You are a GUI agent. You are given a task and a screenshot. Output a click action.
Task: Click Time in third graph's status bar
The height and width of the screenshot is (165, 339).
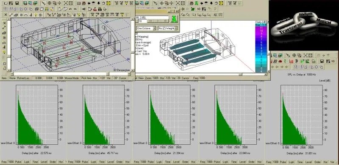[x=168, y=162]
